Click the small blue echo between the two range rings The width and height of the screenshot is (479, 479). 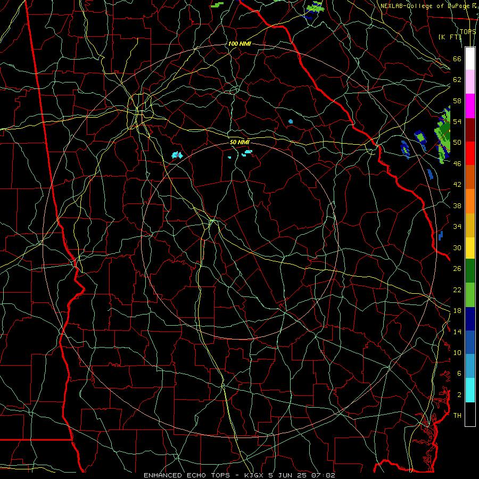click(291, 121)
